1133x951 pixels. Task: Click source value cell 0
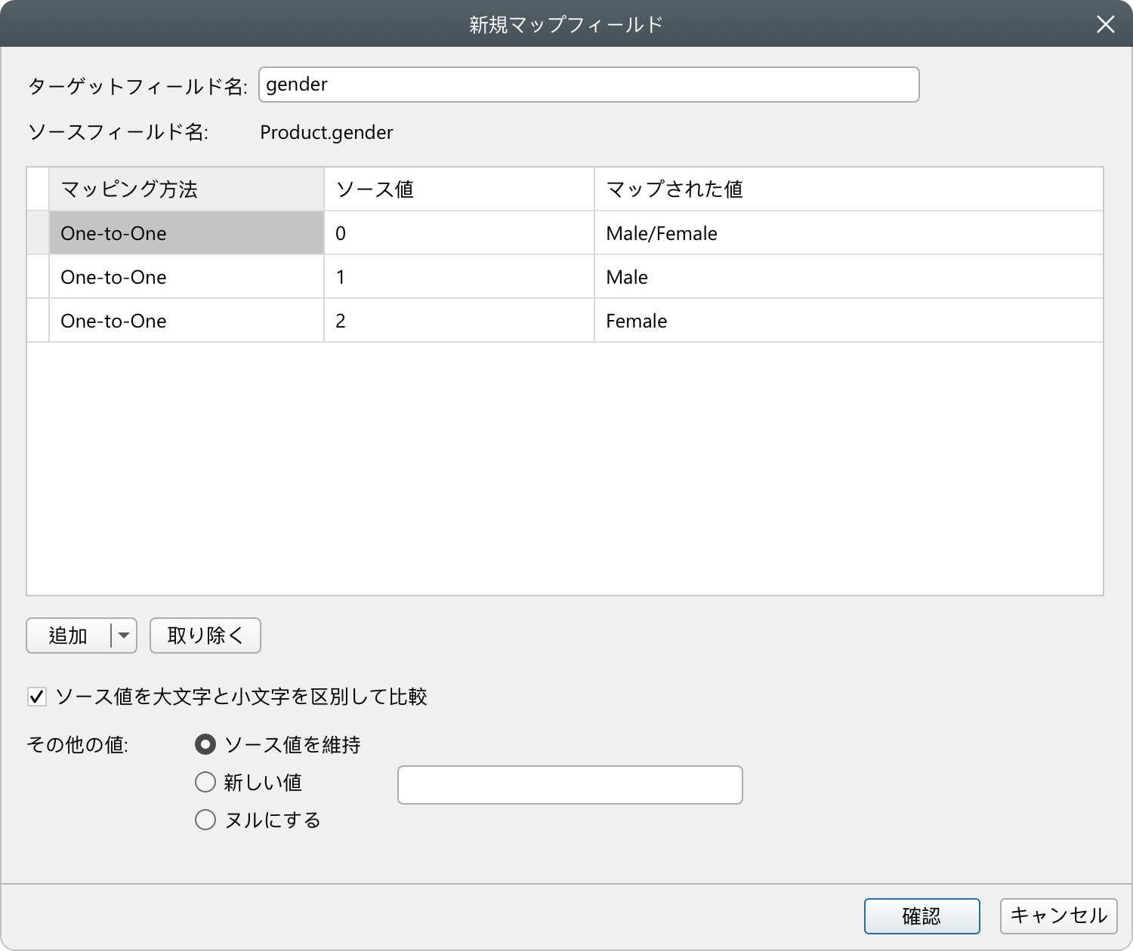point(459,232)
